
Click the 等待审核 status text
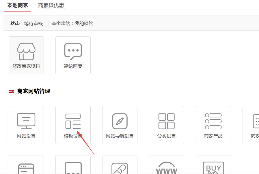click(x=33, y=24)
